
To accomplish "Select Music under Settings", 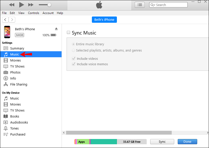I will pyautogui.click(x=31, y=54).
